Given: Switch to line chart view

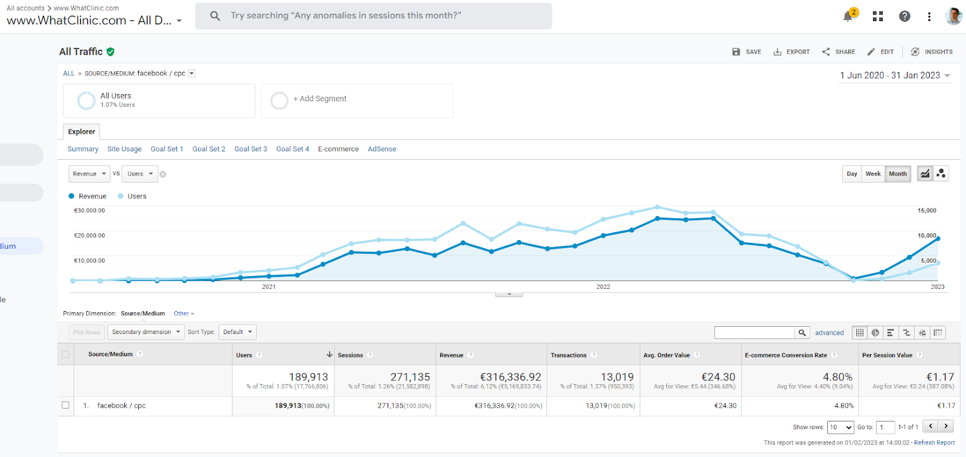Looking at the screenshot, I should coord(925,174).
